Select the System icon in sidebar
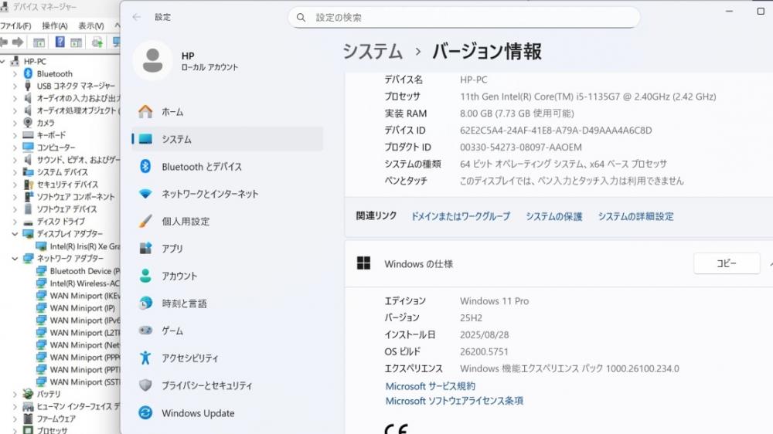This screenshot has height=434, width=773. tap(145, 140)
